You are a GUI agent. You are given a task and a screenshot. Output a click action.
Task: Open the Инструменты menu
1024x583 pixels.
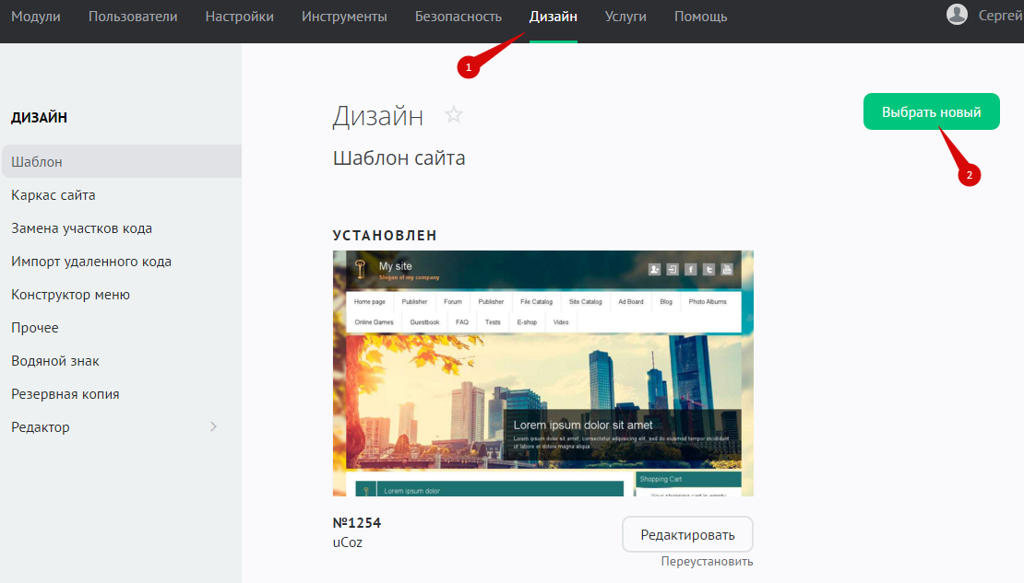[344, 17]
